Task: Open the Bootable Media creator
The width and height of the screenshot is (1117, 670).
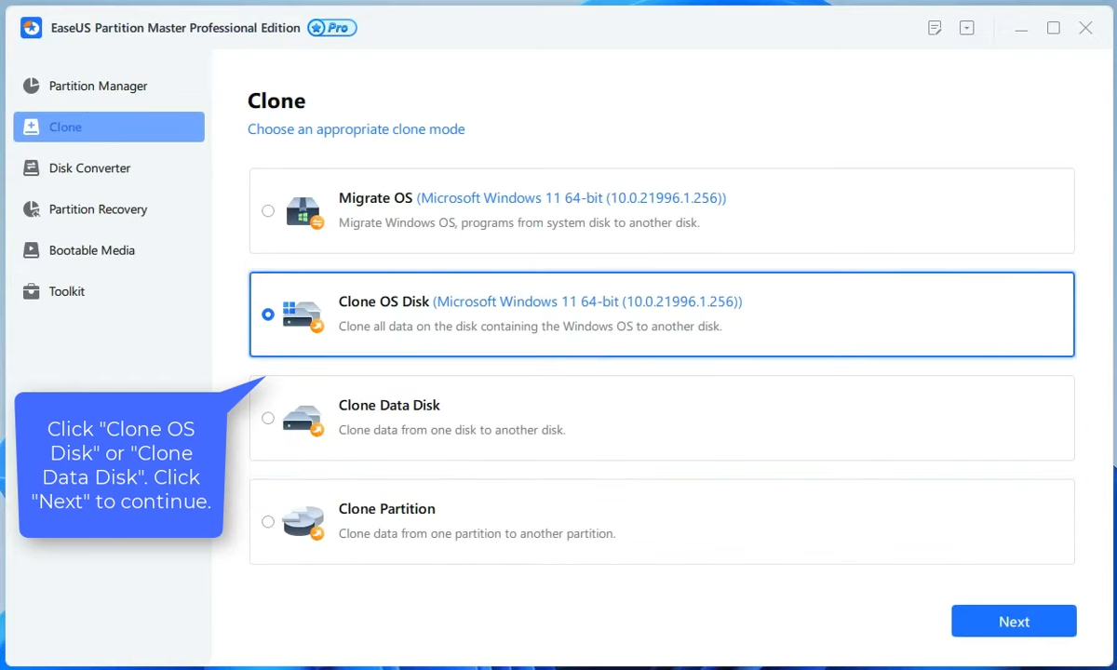Action: coord(91,249)
